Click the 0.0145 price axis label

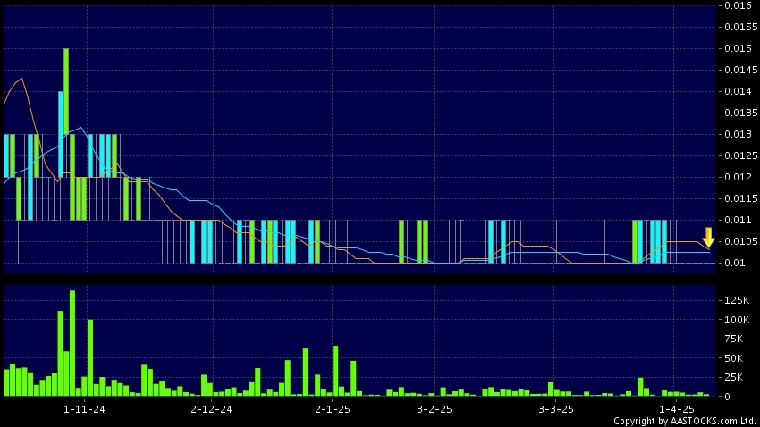coord(741,70)
